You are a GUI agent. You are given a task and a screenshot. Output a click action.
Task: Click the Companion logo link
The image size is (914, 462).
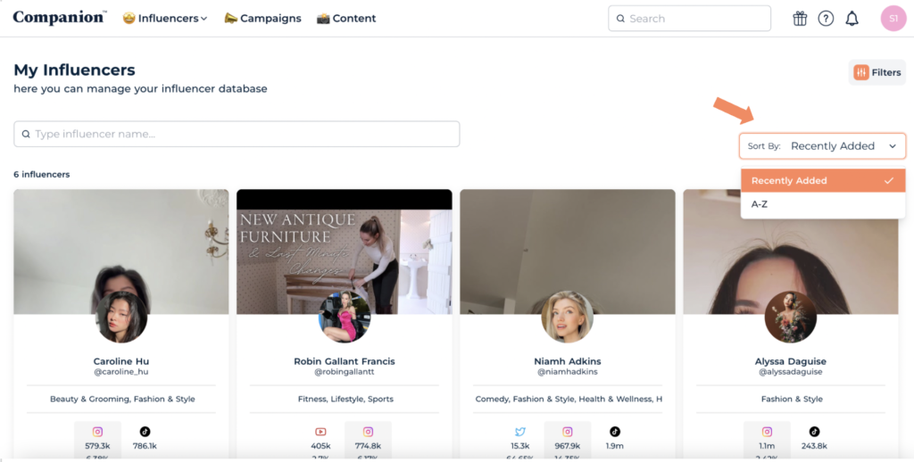tap(59, 18)
